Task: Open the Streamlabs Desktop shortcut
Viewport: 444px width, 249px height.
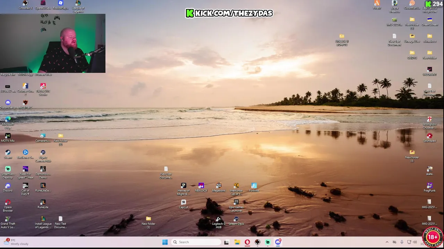Action: click(8, 172)
